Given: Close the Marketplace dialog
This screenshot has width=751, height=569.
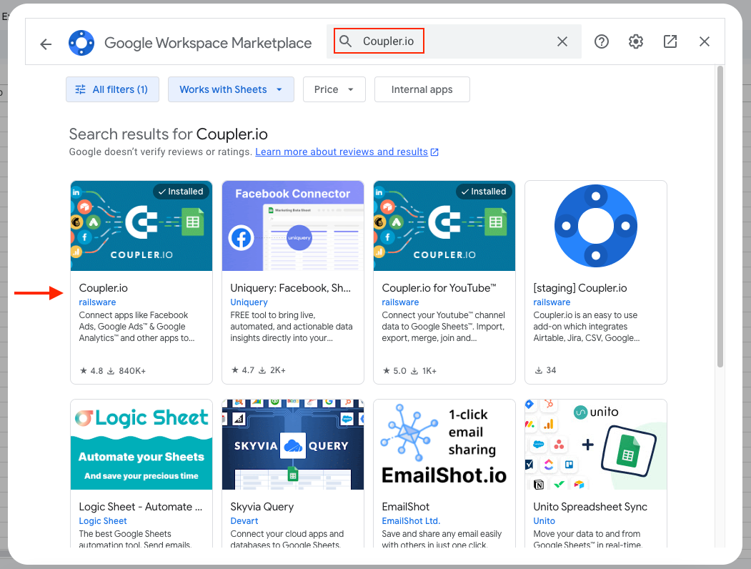Looking at the screenshot, I should (x=704, y=41).
